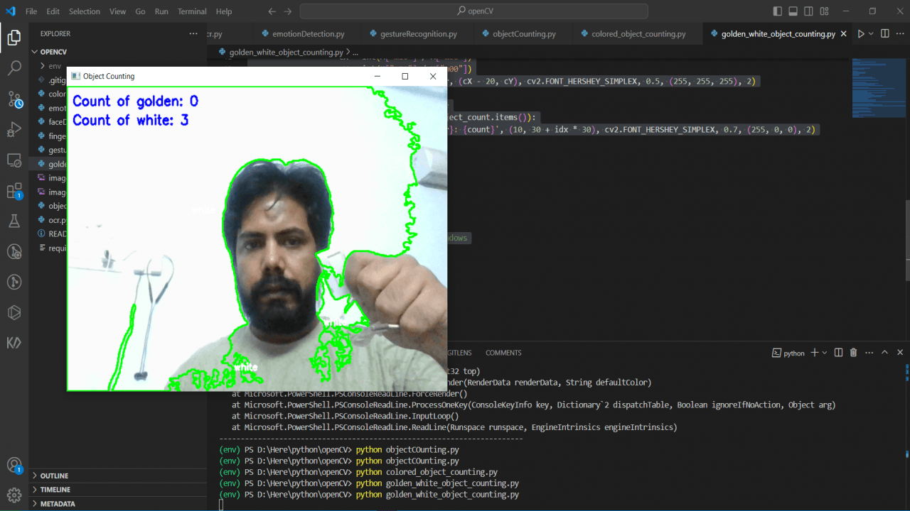This screenshot has width=910, height=511.
Task: Split the terminal panel
Action: 839,352
